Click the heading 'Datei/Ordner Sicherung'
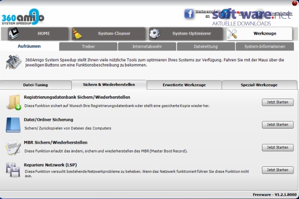 (49, 119)
